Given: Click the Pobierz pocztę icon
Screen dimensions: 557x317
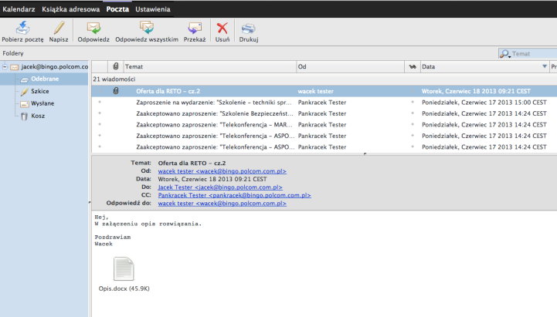Looking at the screenshot, I should pyautogui.click(x=22, y=28).
